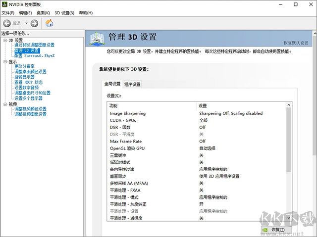This screenshot has width=317, height=237.
Task: Collapse the 视频 tree node
Action: [4, 104]
